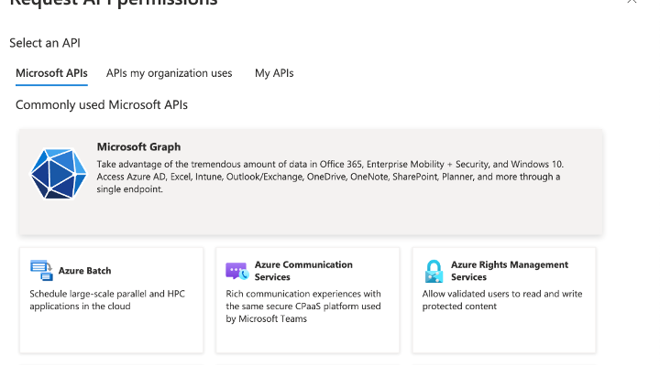Switch to the Microsoft APIs tab
This screenshot has width=660, height=366.
51,73
